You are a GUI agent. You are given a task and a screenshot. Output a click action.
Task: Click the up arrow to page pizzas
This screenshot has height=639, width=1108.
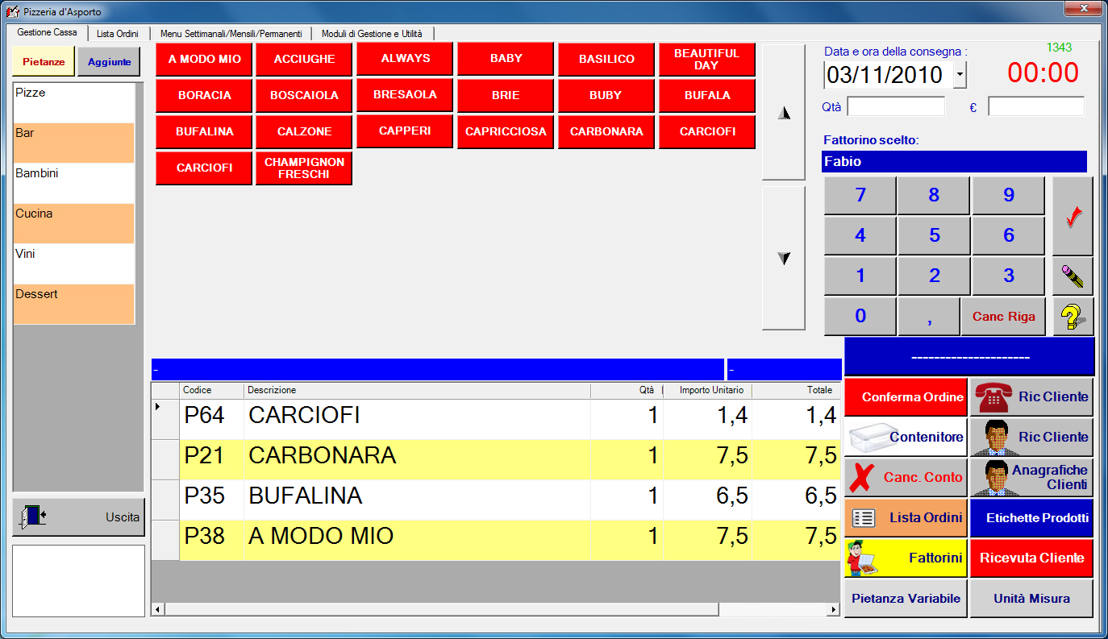tap(784, 112)
